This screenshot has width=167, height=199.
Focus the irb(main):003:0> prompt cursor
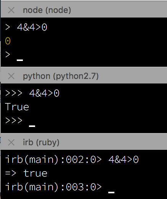pyautogui.click(x=111, y=192)
